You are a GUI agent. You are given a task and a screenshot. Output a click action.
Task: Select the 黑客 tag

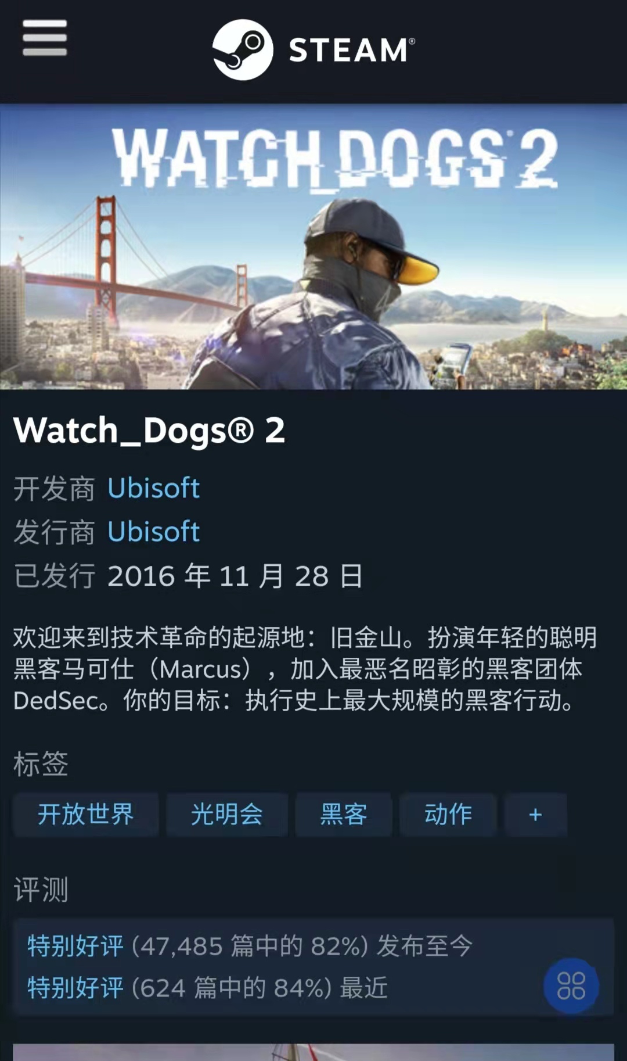point(344,815)
